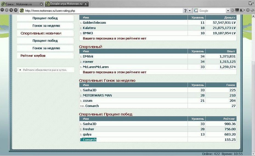This screenshot has height=156, width=255.
Task: Click the vertical scrollbar thumb
Action: (x=253, y=106)
